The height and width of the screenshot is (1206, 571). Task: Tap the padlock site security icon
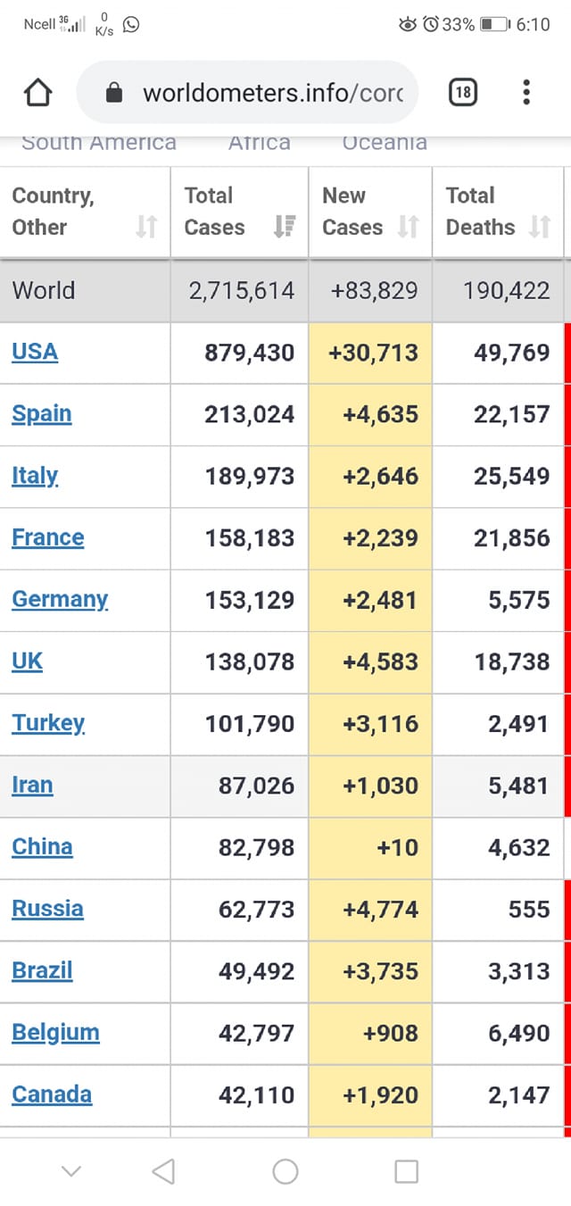[x=113, y=92]
